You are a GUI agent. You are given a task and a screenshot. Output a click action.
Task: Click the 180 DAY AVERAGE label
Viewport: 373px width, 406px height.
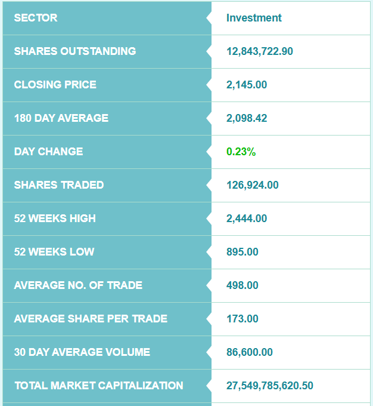tap(61, 118)
